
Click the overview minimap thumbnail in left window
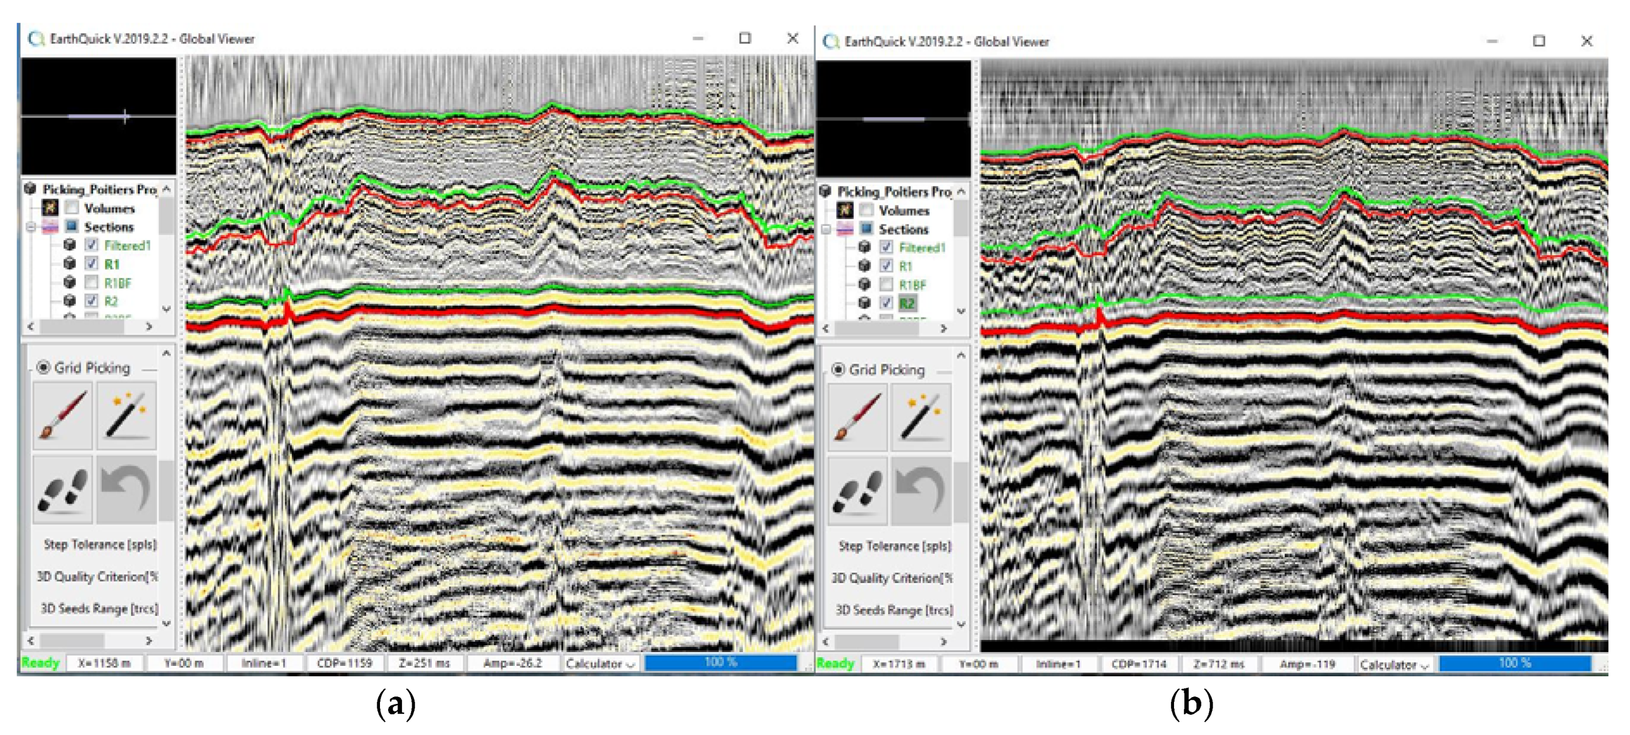click(x=98, y=116)
